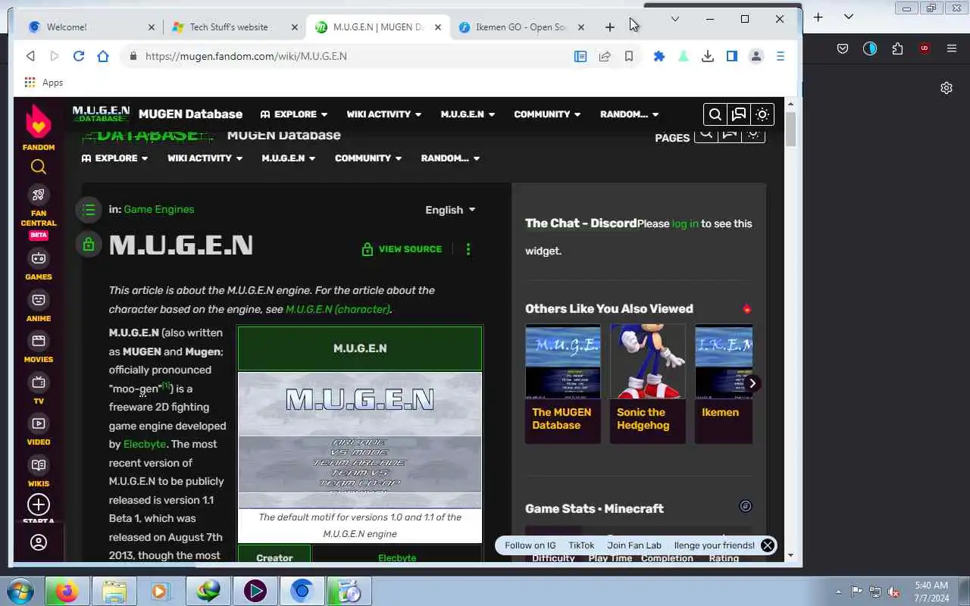Dismiss the bottom banner with X
This screenshot has width=970, height=606.
tap(768, 545)
